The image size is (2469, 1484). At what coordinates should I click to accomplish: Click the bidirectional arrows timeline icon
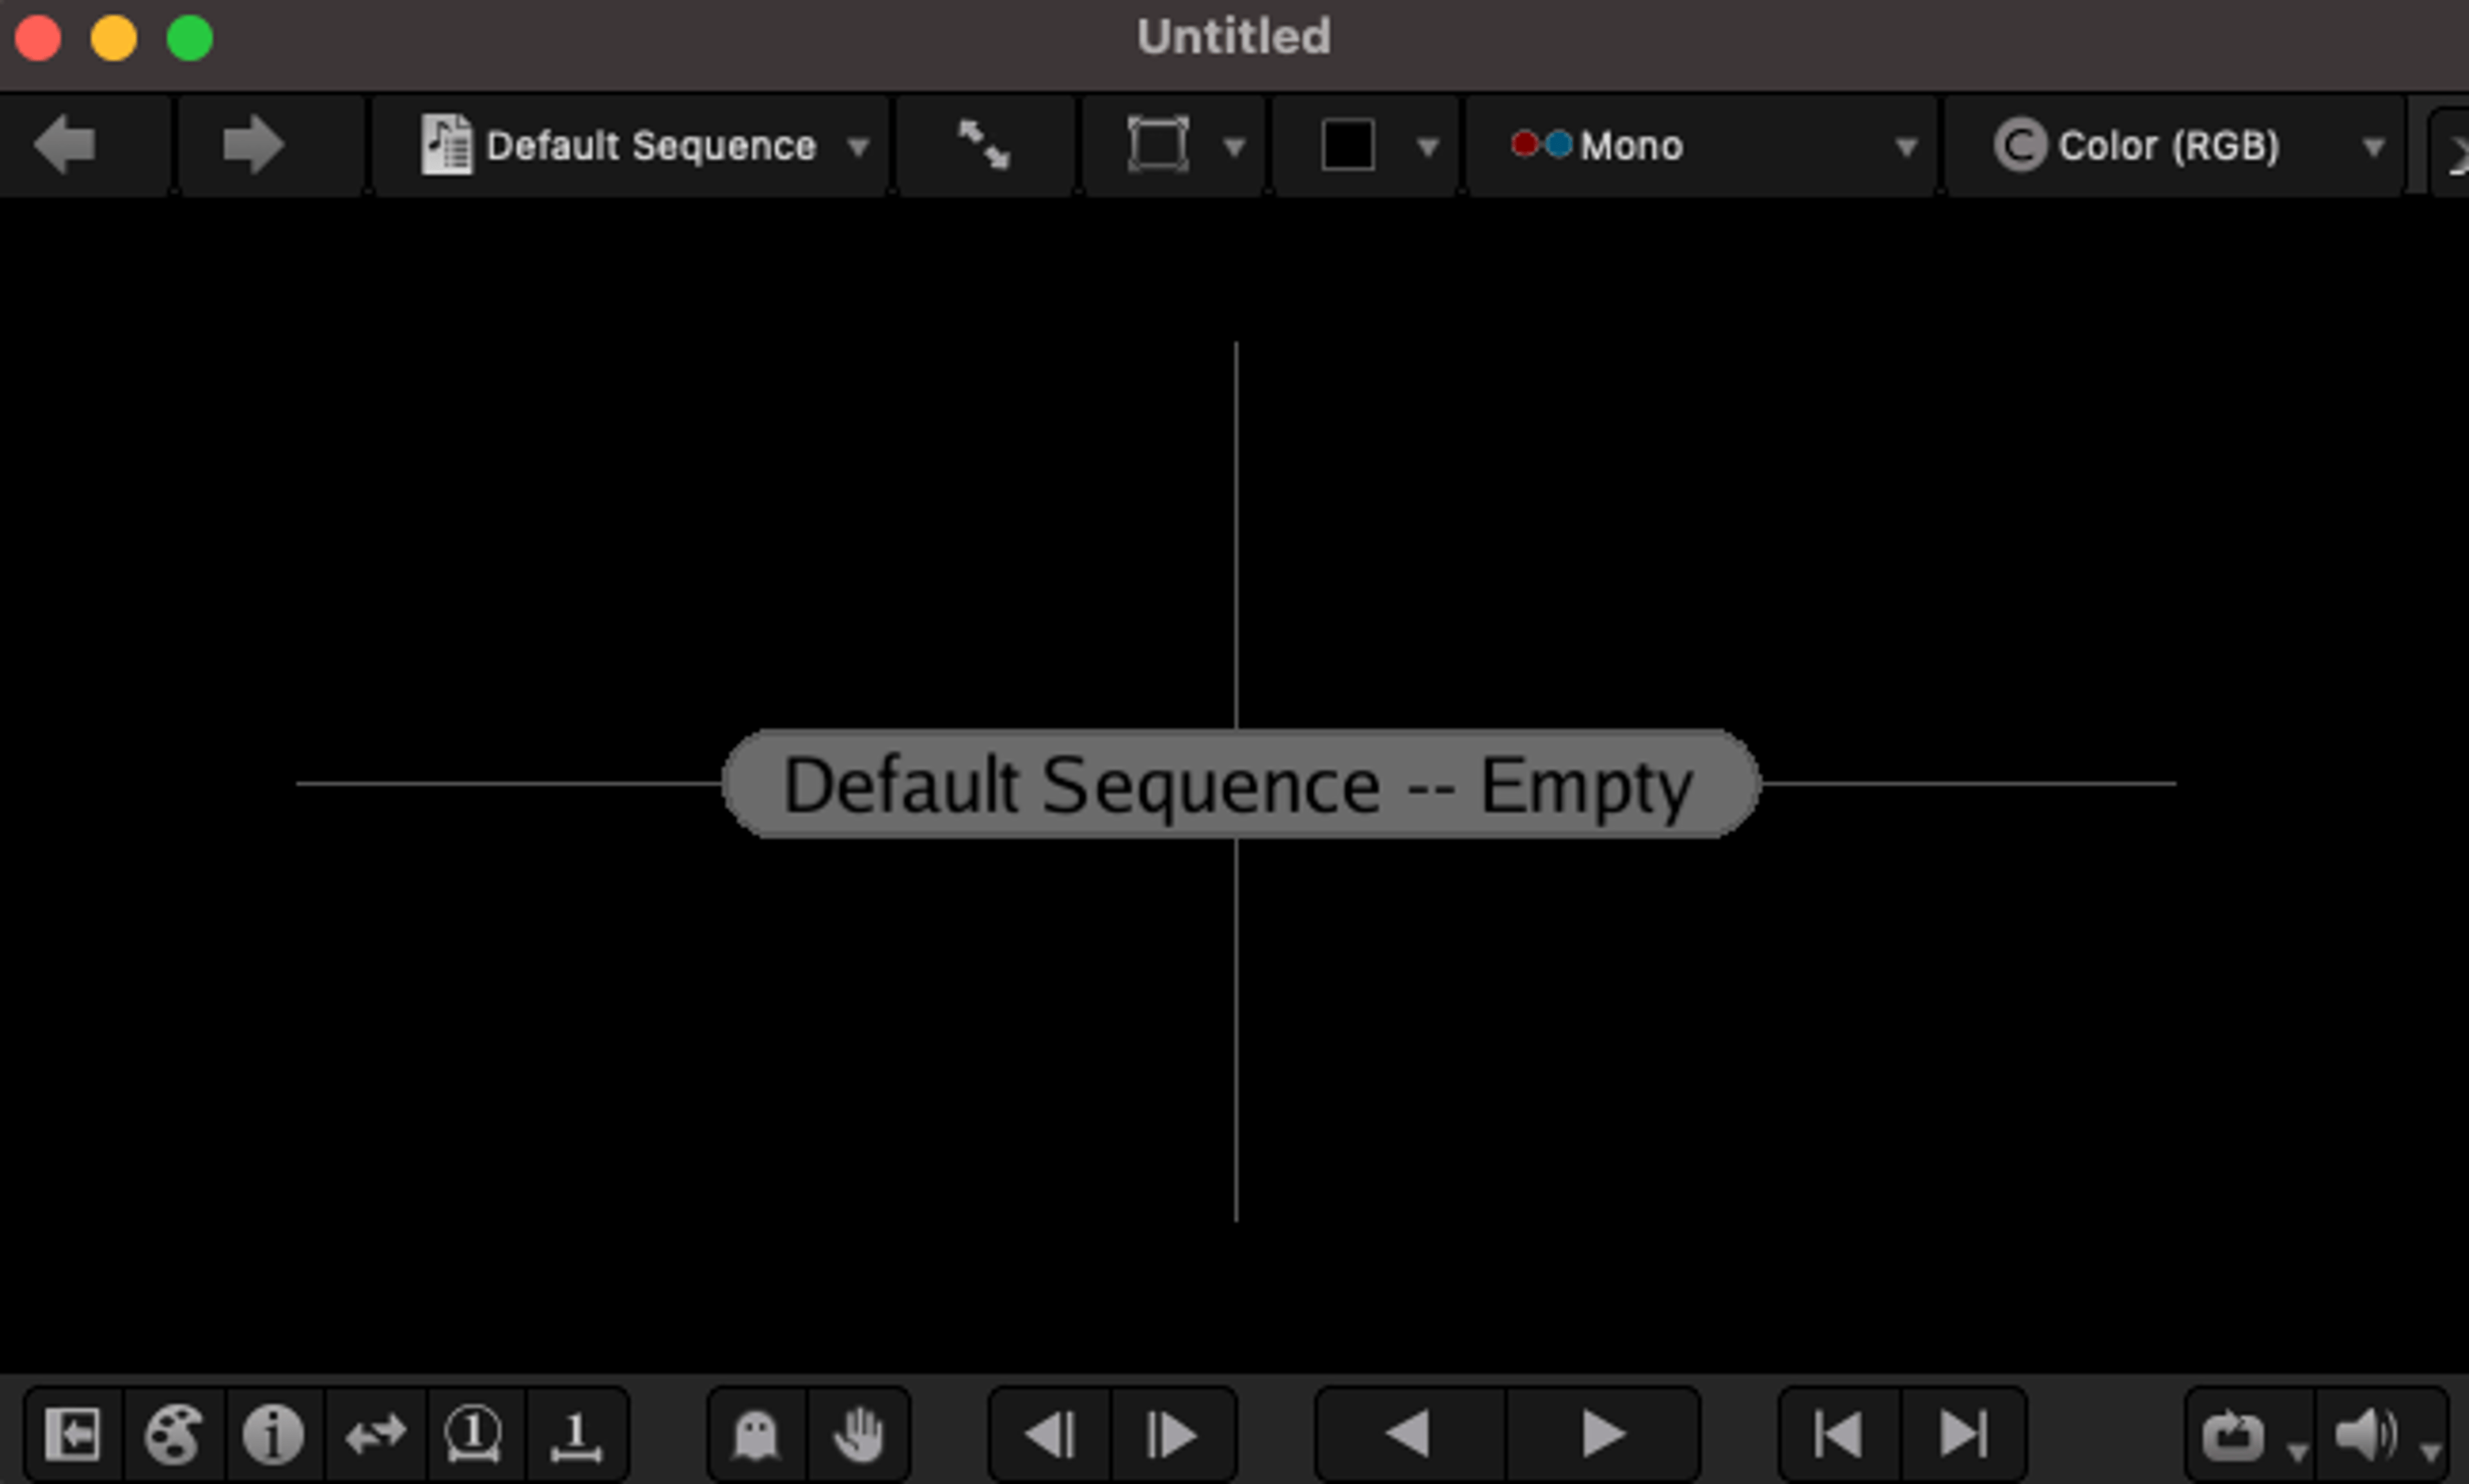pos(375,1435)
